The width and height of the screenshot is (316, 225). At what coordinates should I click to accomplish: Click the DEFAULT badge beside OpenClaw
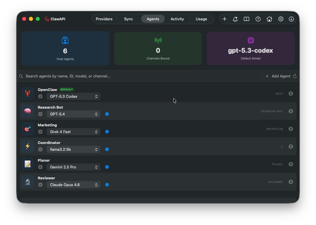[67, 90]
